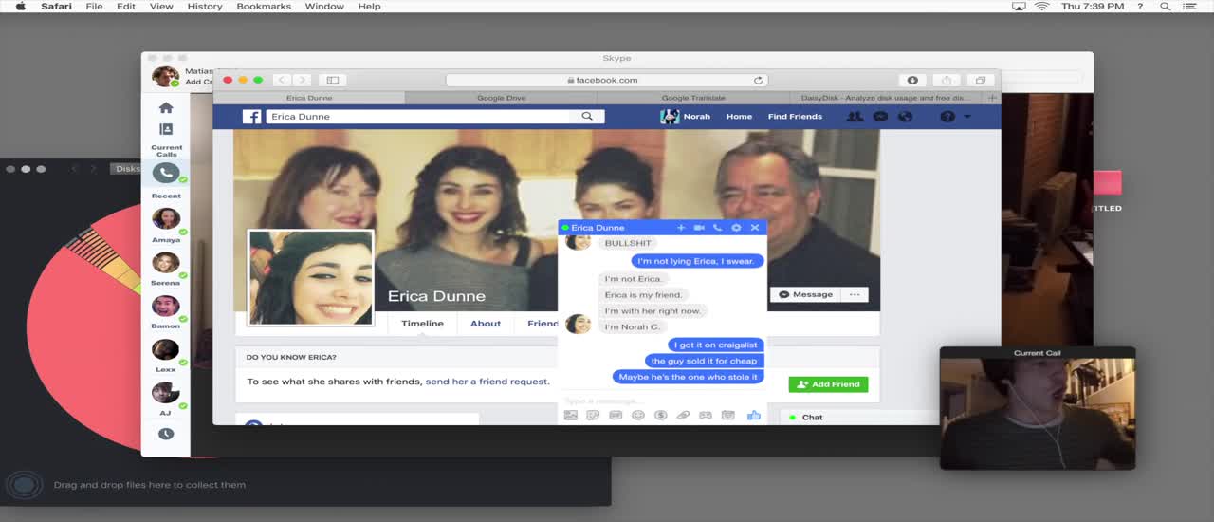Reload the facebook.com page
The image size is (1214, 522).
758,81
